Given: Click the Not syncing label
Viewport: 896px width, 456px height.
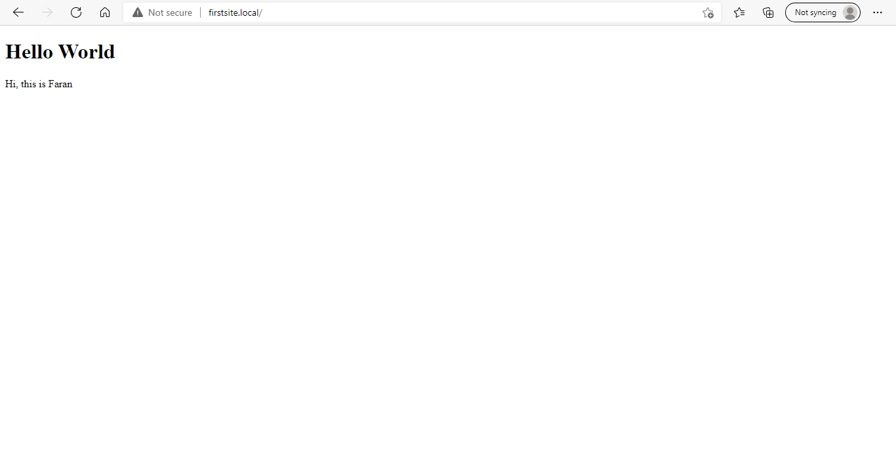Looking at the screenshot, I should [815, 12].
